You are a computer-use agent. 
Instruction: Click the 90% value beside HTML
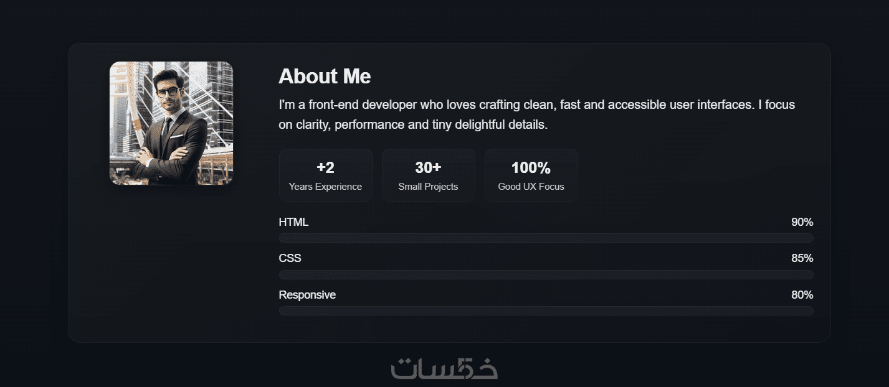pyautogui.click(x=802, y=222)
